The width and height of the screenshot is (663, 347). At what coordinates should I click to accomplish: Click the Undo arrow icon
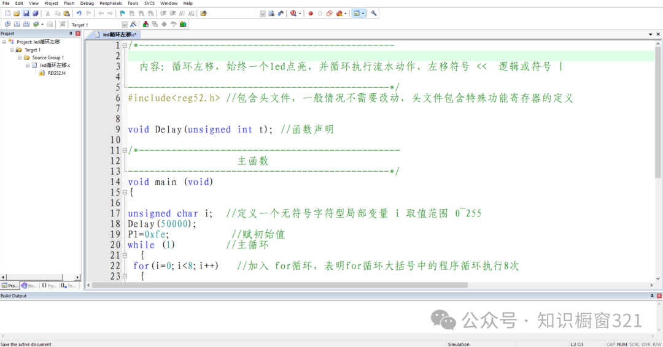click(79, 13)
